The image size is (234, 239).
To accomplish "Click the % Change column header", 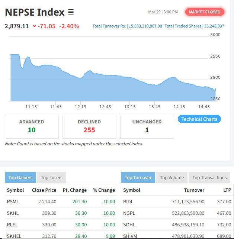I will click(104, 190).
